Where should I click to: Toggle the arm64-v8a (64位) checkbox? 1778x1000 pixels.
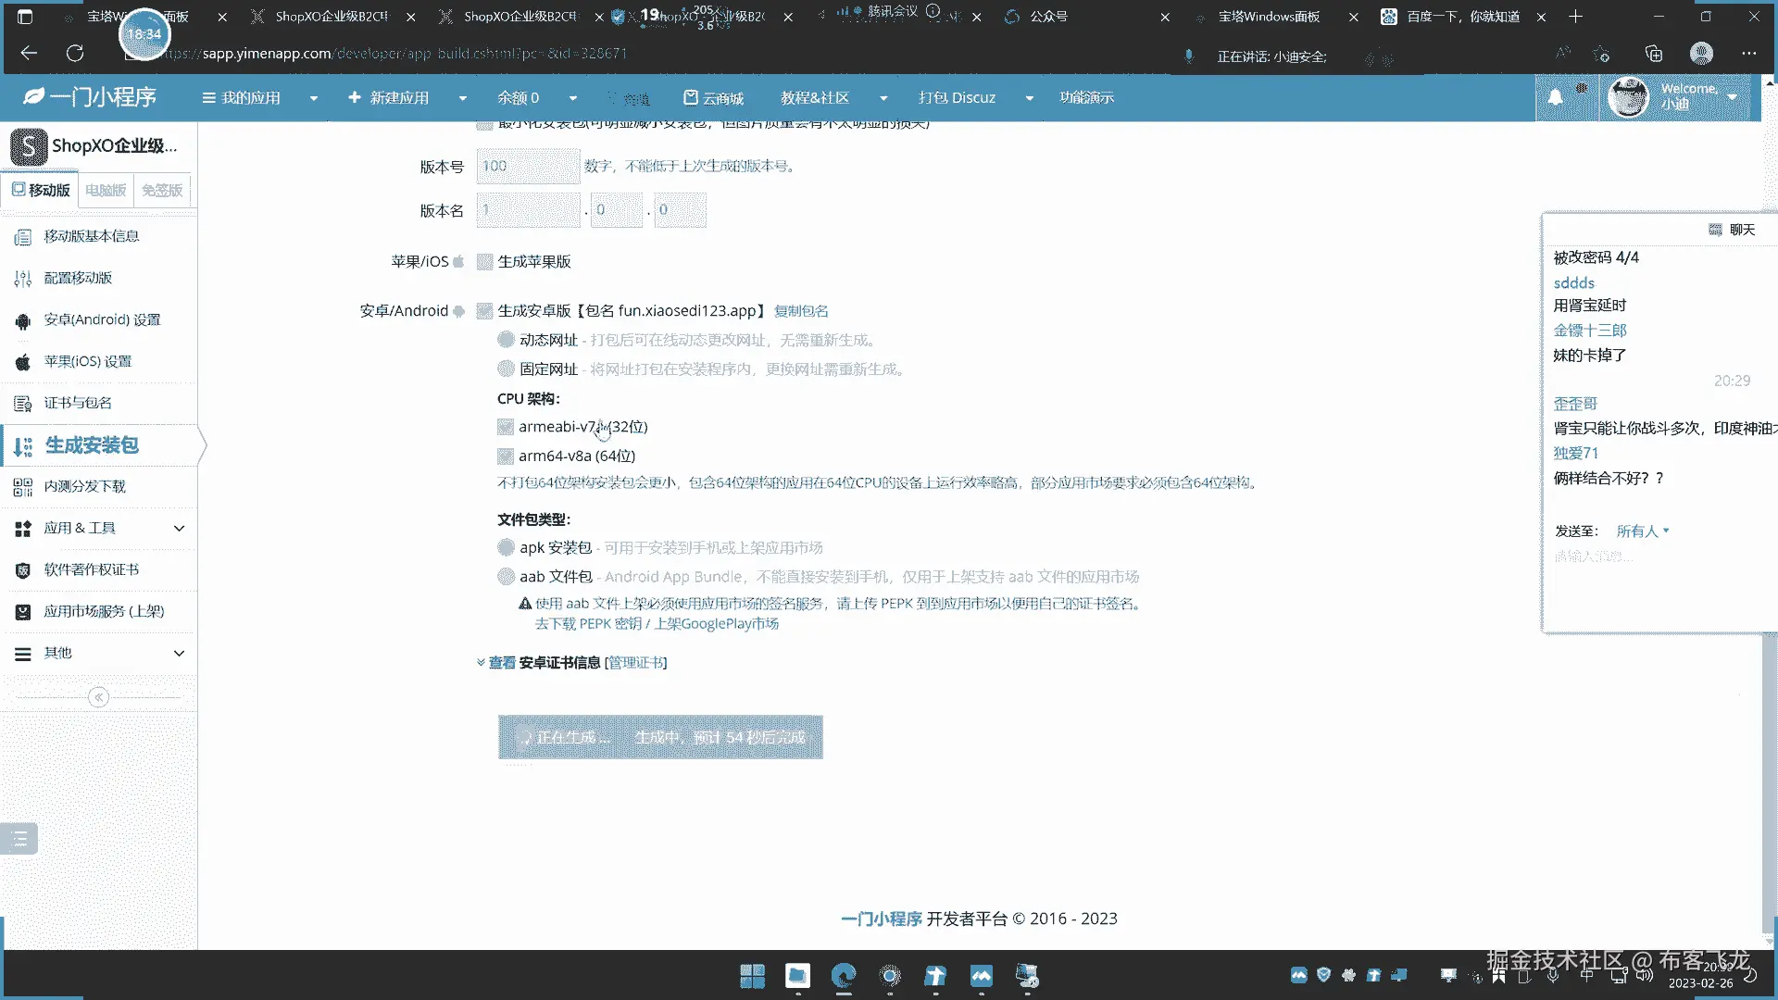point(506,456)
